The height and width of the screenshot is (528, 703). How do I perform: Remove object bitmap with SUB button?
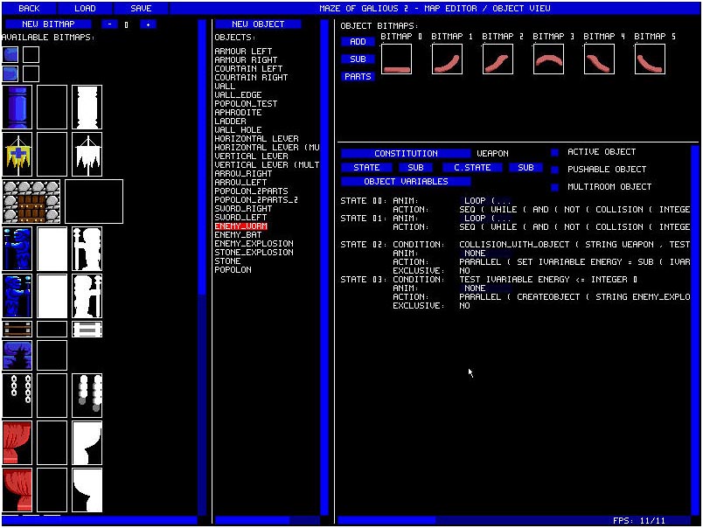pyautogui.click(x=358, y=59)
